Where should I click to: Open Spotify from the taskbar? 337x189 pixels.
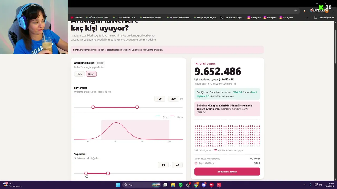[181, 185]
